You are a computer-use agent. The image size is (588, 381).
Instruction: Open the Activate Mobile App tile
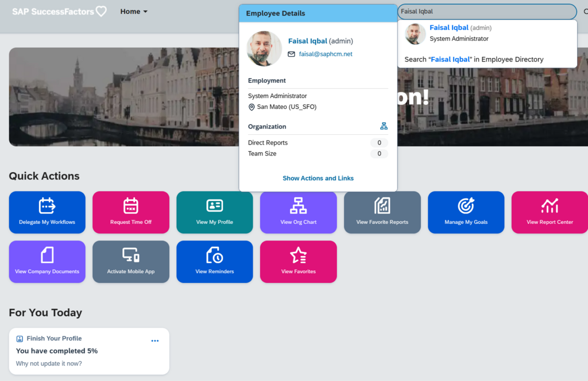click(131, 262)
